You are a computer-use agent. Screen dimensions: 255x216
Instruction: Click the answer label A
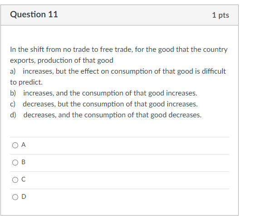pos(24,145)
